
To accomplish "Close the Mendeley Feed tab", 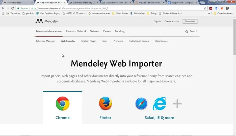I will [32, 3].
